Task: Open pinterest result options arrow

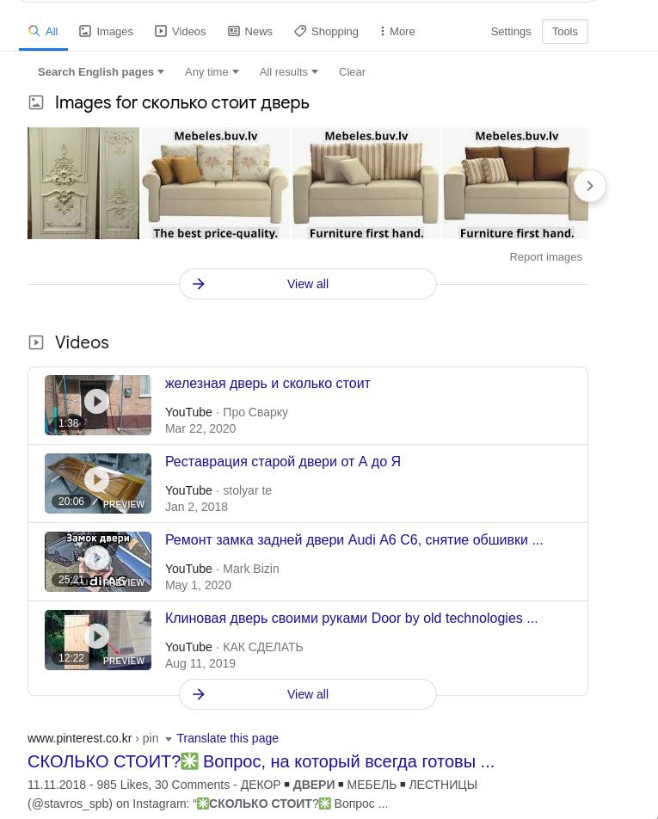Action: pyautogui.click(x=169, y=739)
